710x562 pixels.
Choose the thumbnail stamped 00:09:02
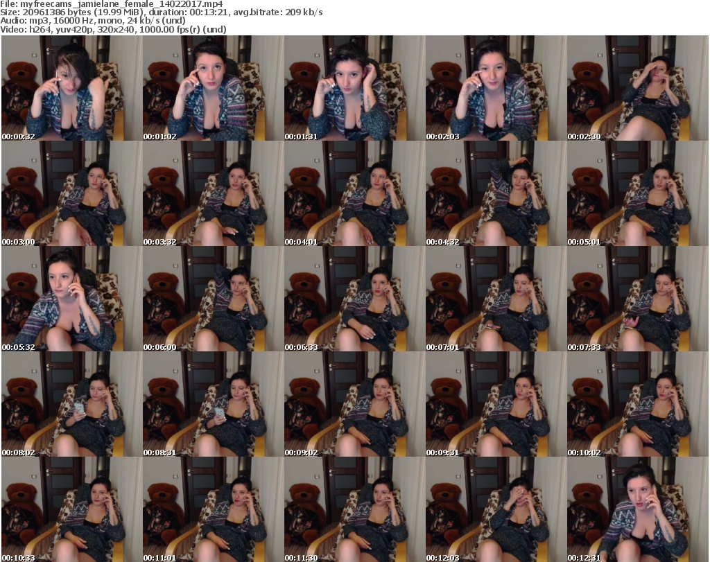[354, 404]
